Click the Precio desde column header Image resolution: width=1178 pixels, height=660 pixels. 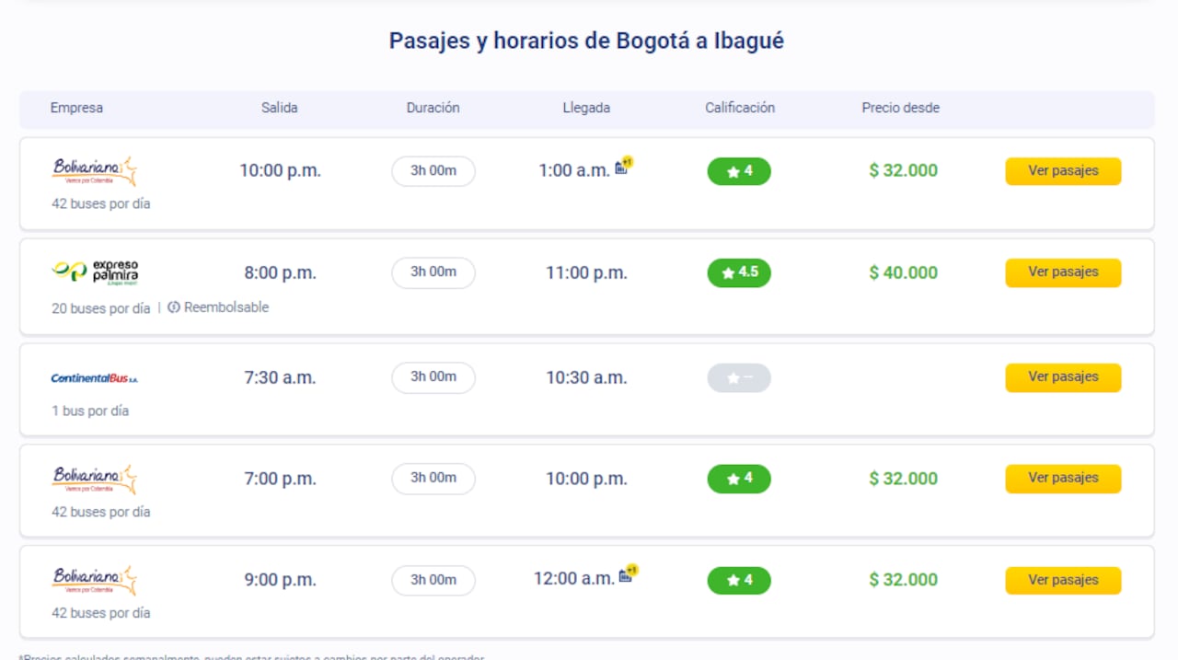click(x=900, y=108)
